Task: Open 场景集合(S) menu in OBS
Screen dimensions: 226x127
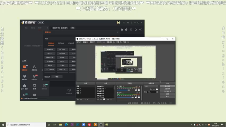Action: coord(110,42)
